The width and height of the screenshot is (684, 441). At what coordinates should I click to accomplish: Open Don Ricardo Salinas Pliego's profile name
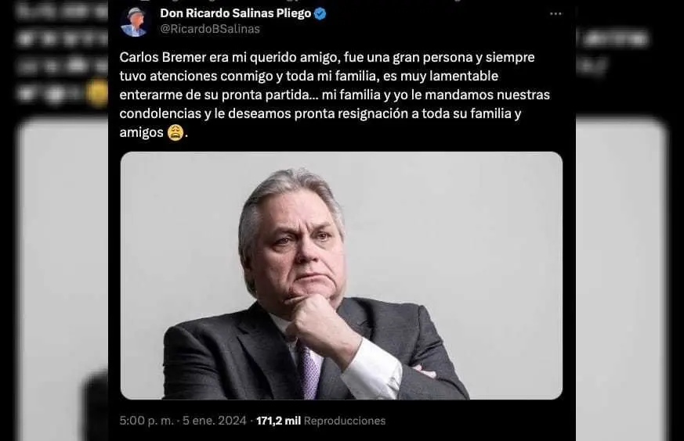pos(235,14)
